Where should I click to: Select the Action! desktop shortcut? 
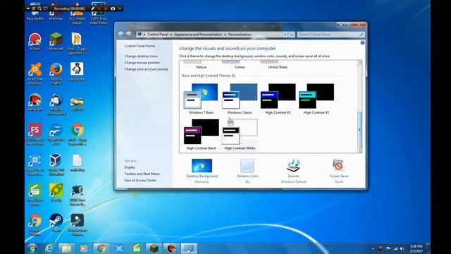click(35, 42)
